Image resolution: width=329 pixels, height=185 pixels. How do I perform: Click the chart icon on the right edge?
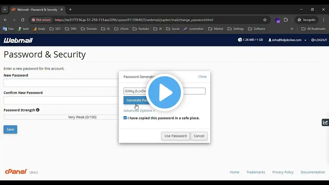tap(325, 123)
